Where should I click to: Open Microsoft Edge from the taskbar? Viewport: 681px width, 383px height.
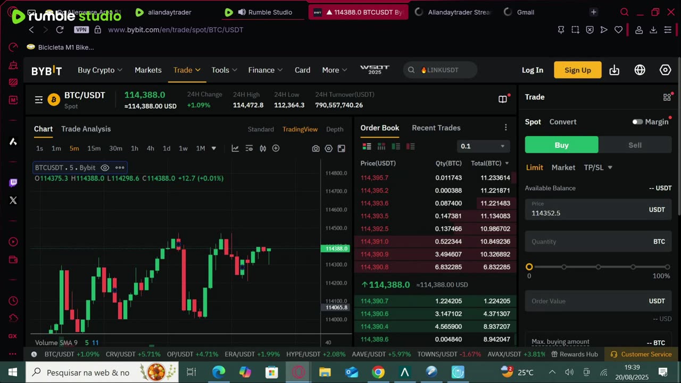pos(219,372)
